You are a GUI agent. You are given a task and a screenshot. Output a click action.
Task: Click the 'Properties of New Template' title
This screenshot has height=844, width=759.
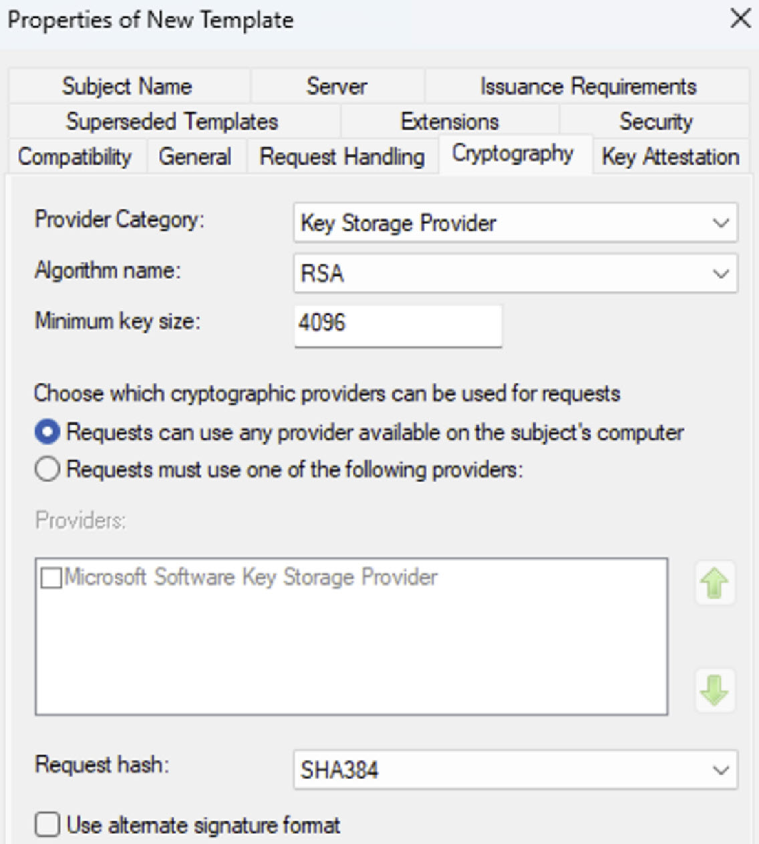click(x=150, y=19)
